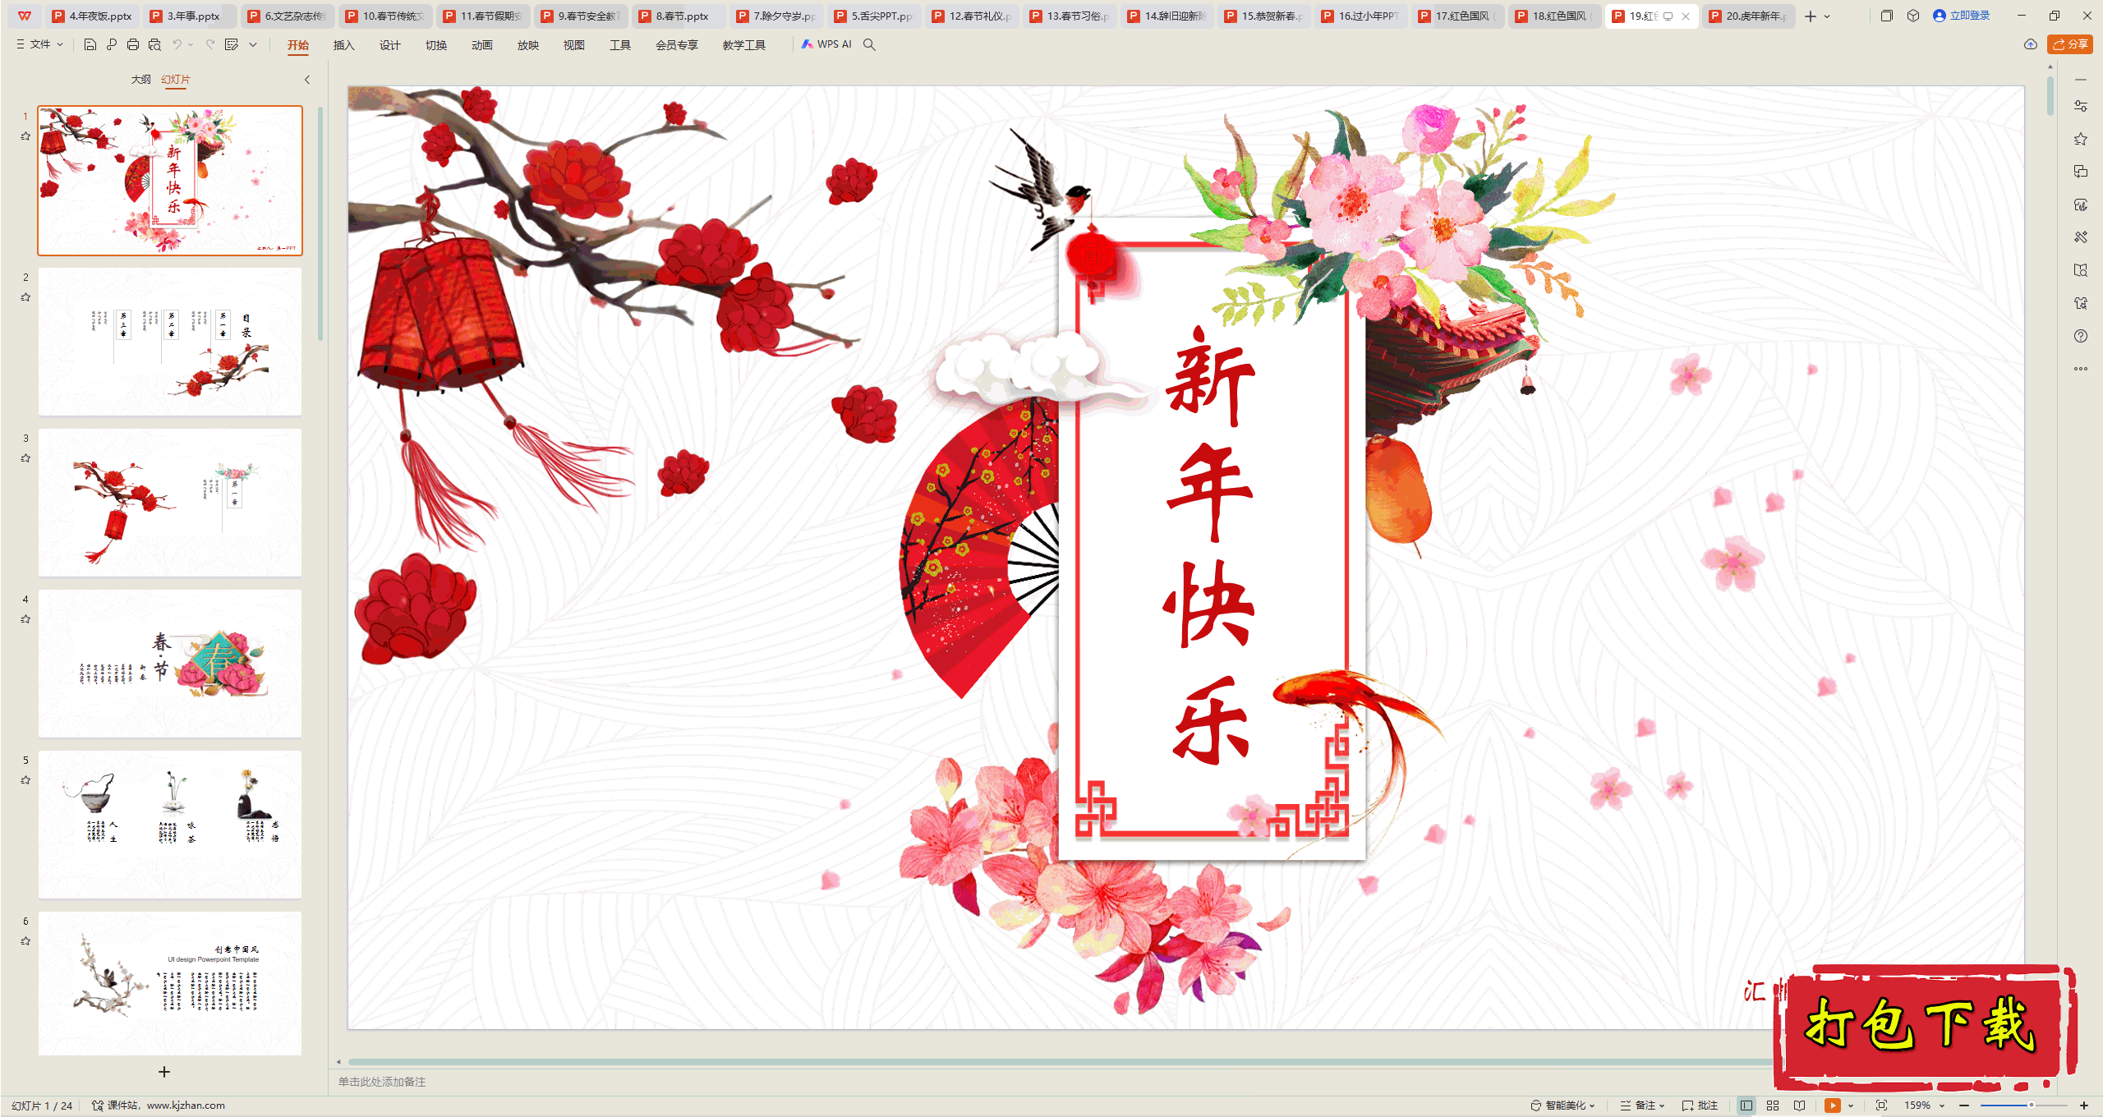2103x1117 pixels.
Task: Open the slide library icon in right sidebar
Action: (2081, 270)
